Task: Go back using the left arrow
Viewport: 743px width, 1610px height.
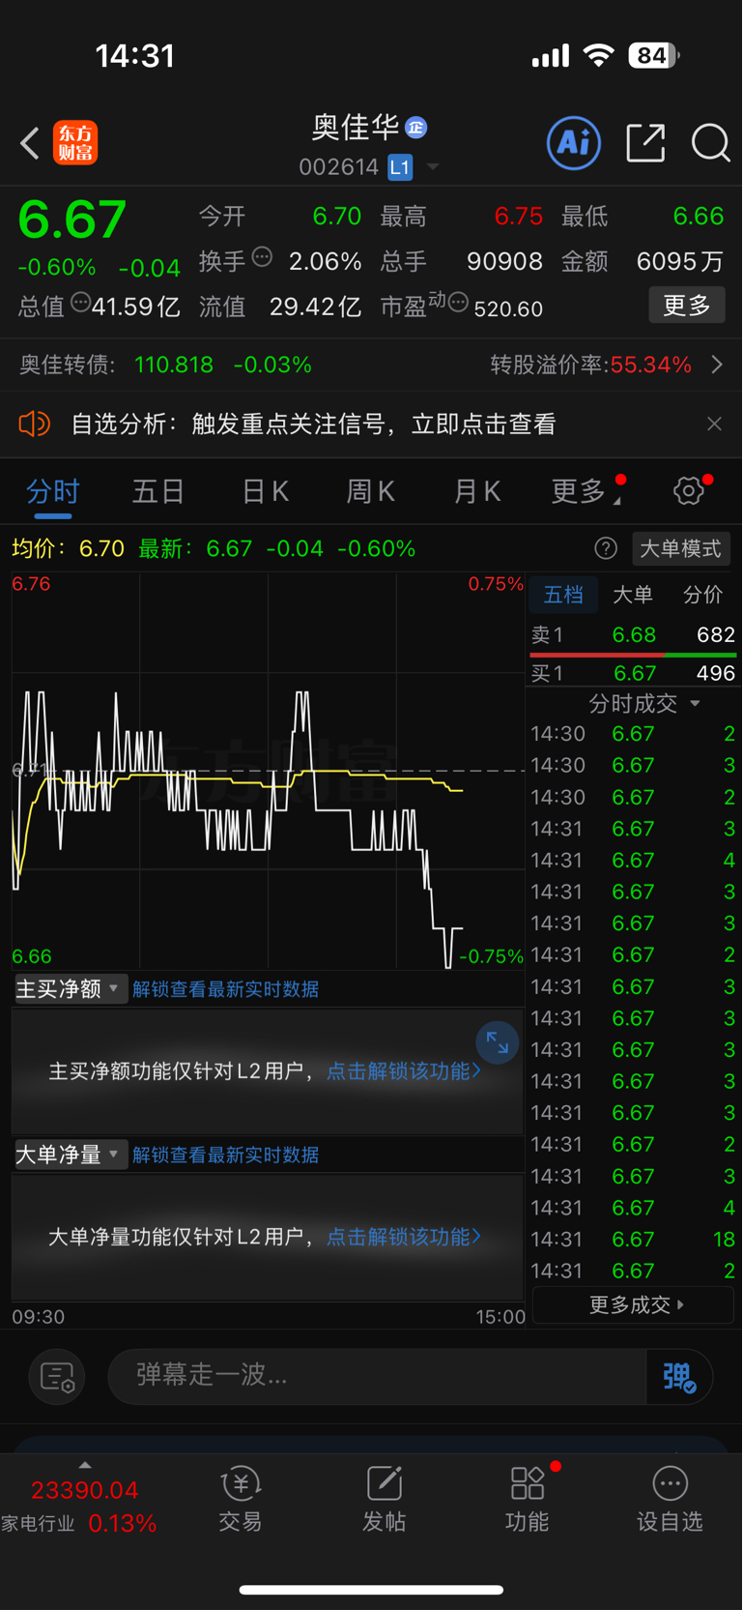Action: pos(30,143)
